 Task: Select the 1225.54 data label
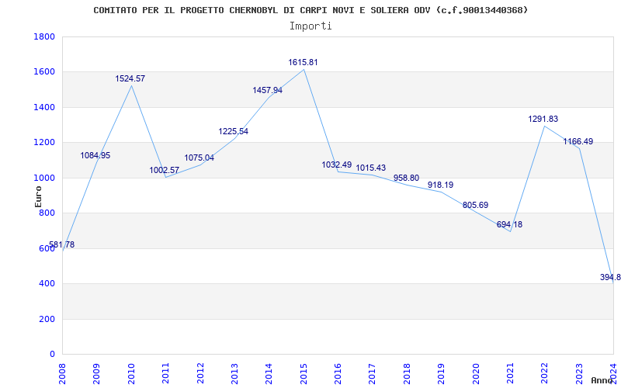tap(234, 131)
